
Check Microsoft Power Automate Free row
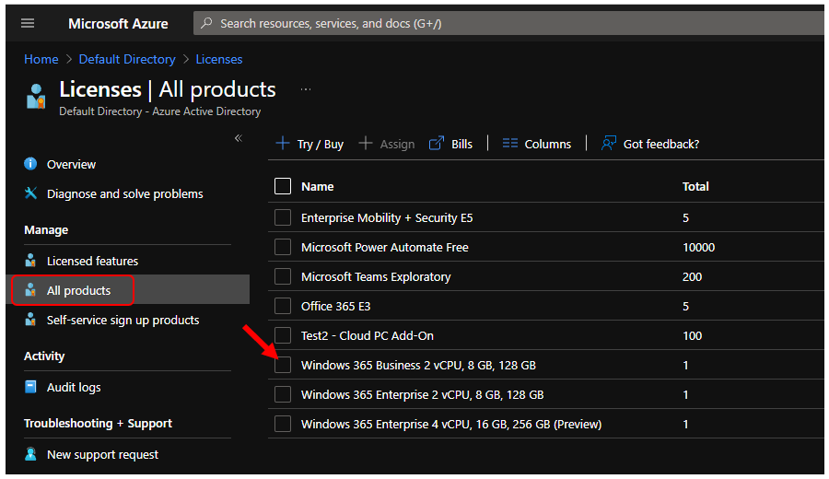(283, 247)
